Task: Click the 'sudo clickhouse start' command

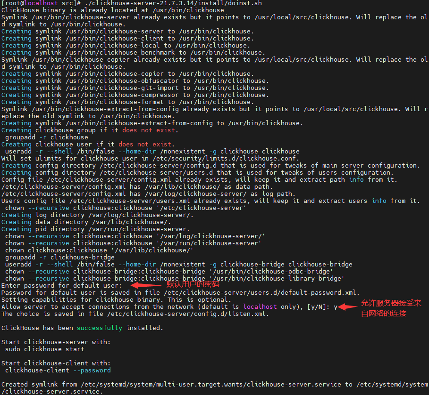Action: pos(45,349)
